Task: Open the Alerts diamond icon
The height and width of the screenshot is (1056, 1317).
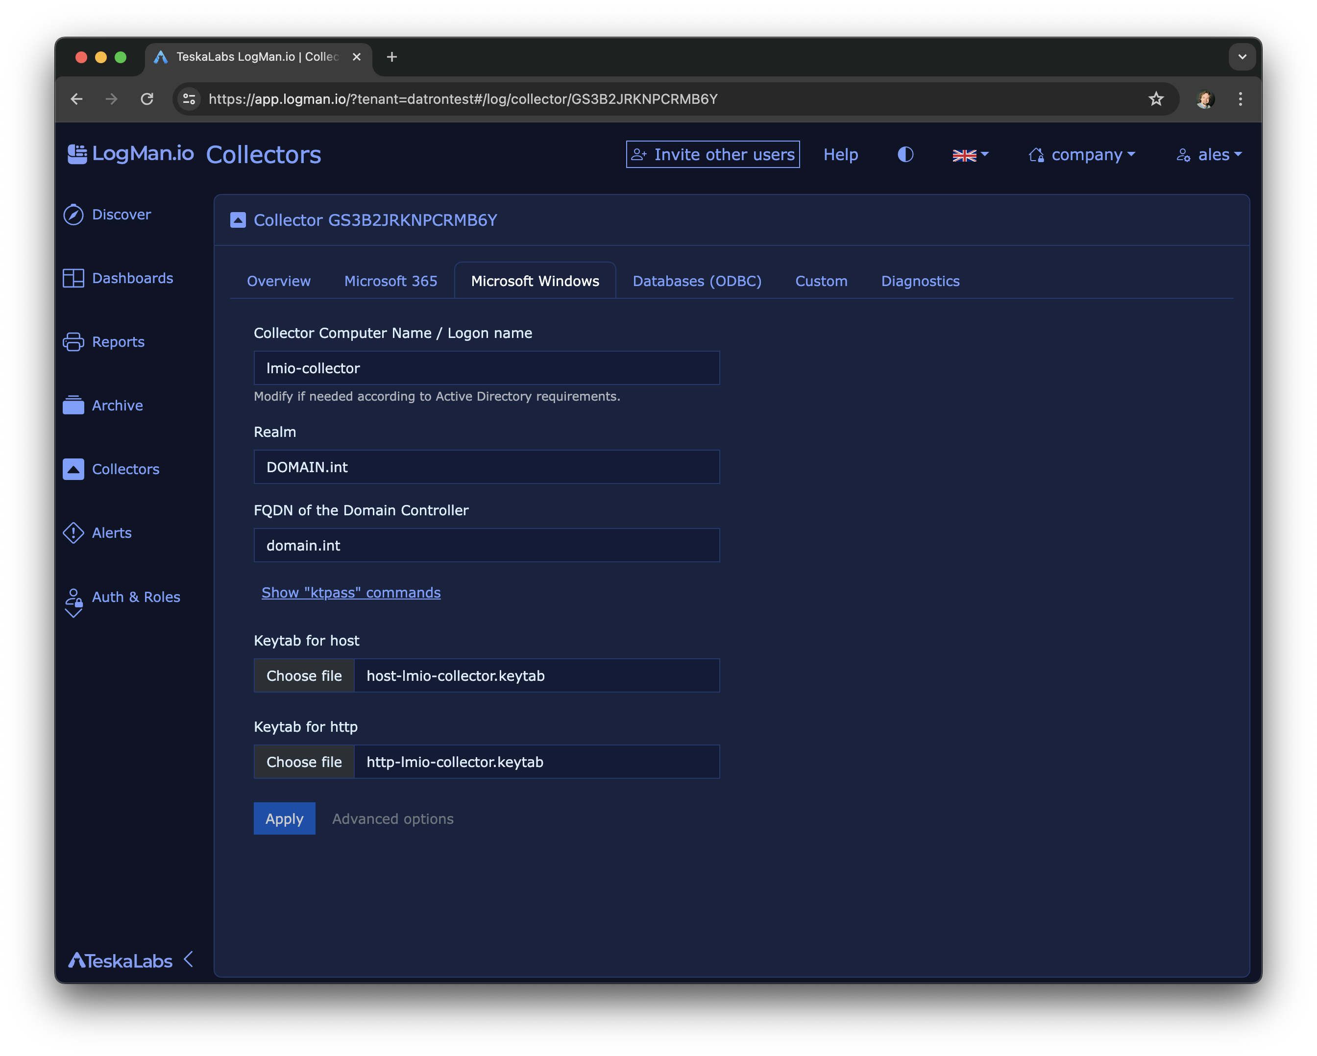Action: click(73, 532)
